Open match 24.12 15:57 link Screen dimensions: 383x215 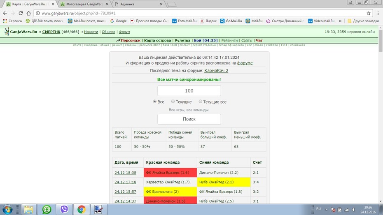pos(125,192)
